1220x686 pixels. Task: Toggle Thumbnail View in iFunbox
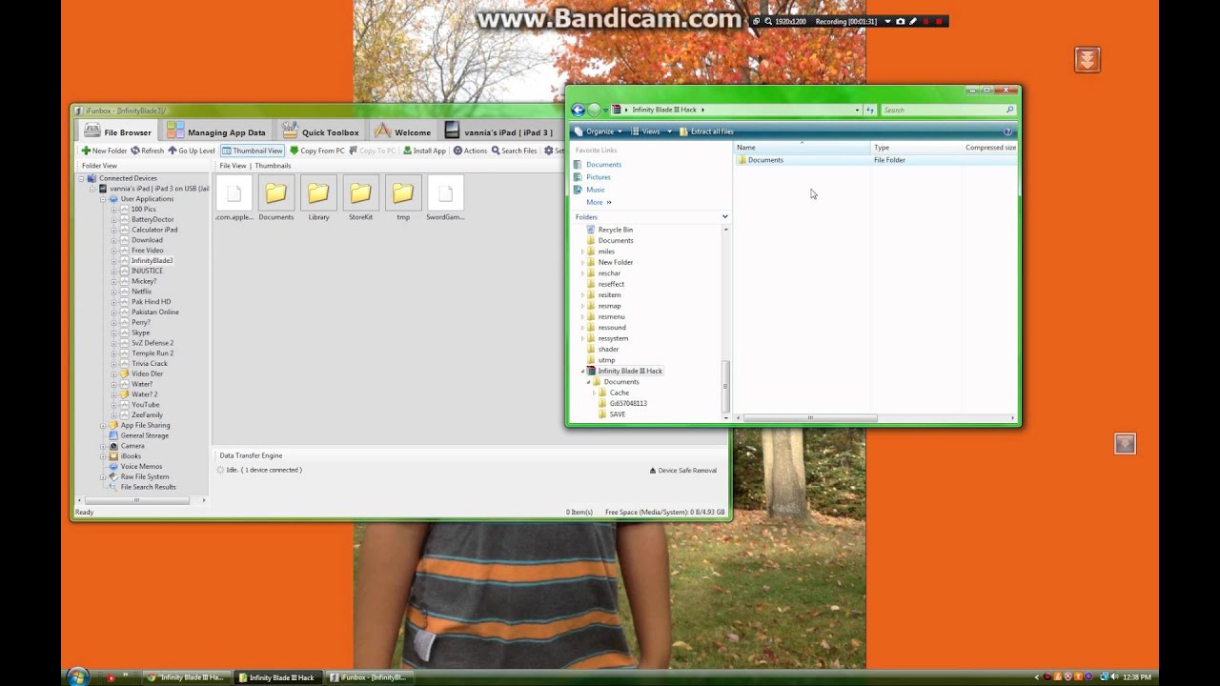tap(253, 151)
